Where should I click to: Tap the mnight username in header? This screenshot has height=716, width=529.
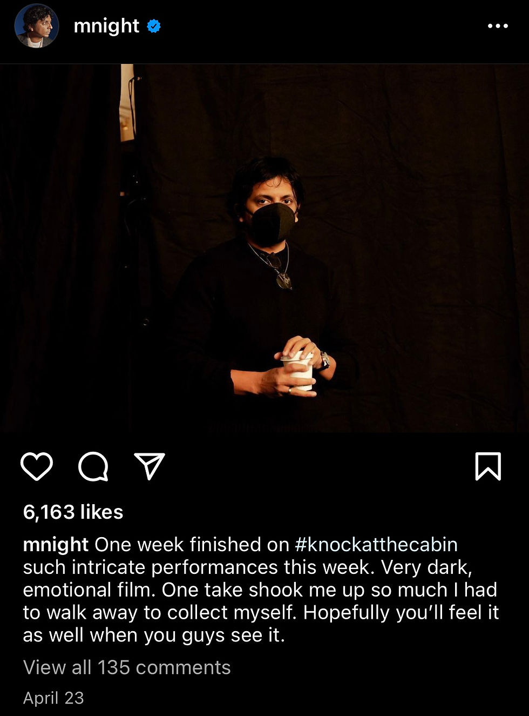[106, 25]
